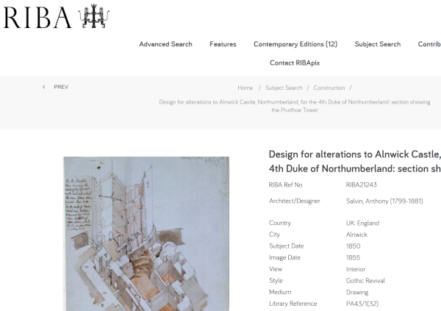Select the Alnwick city value
The height and width of the screenshot is (311, 441).
tap(356, 235)
